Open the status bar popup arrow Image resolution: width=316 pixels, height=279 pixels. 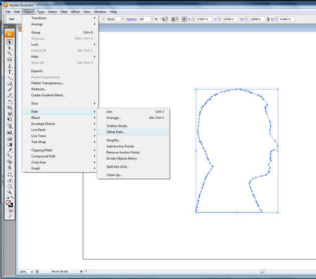[82, 271]
